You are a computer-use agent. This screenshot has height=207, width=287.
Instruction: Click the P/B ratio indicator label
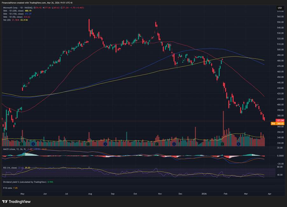tap(9, 188)
